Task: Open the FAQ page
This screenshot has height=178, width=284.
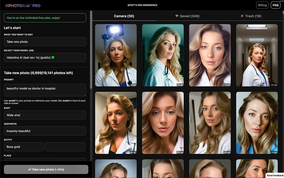Action: [x=275, y=5]
